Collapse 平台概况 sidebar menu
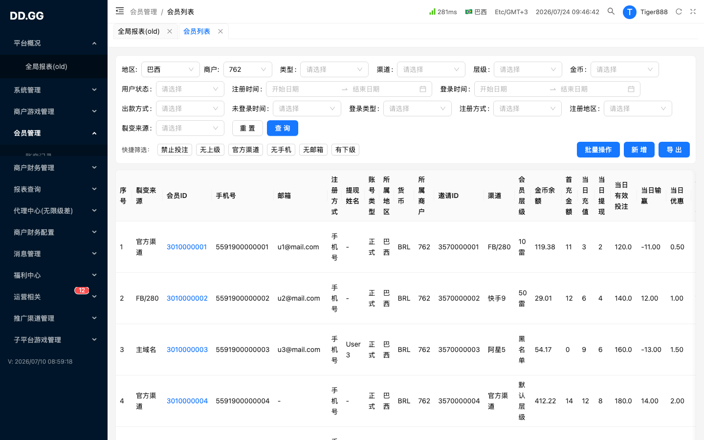Screen dimensions: 704x440 point(54,43)
